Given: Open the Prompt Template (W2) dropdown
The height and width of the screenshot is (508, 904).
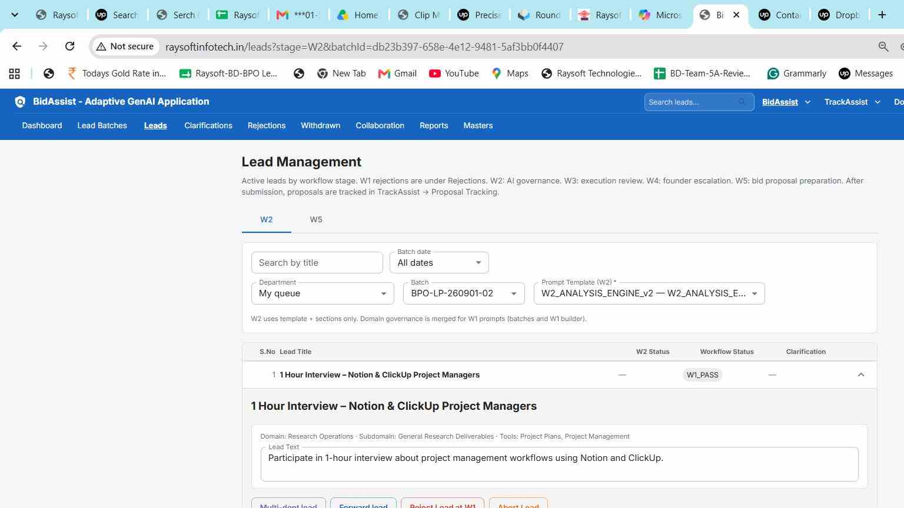Looking at the screenshot, I should pos(649,293).
